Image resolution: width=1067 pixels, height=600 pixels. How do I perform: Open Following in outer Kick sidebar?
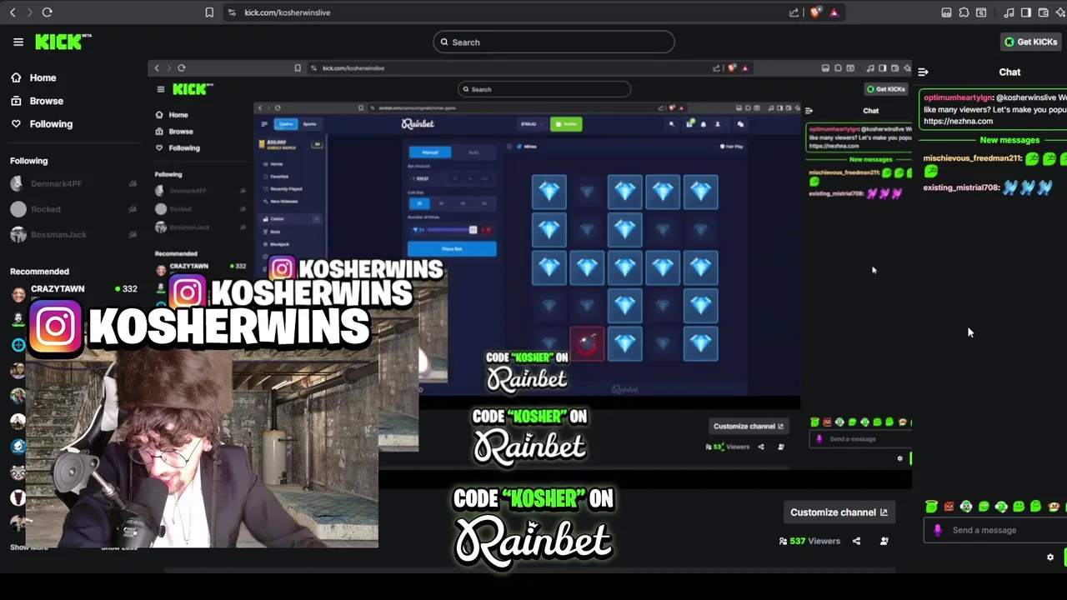click(42, 124)
